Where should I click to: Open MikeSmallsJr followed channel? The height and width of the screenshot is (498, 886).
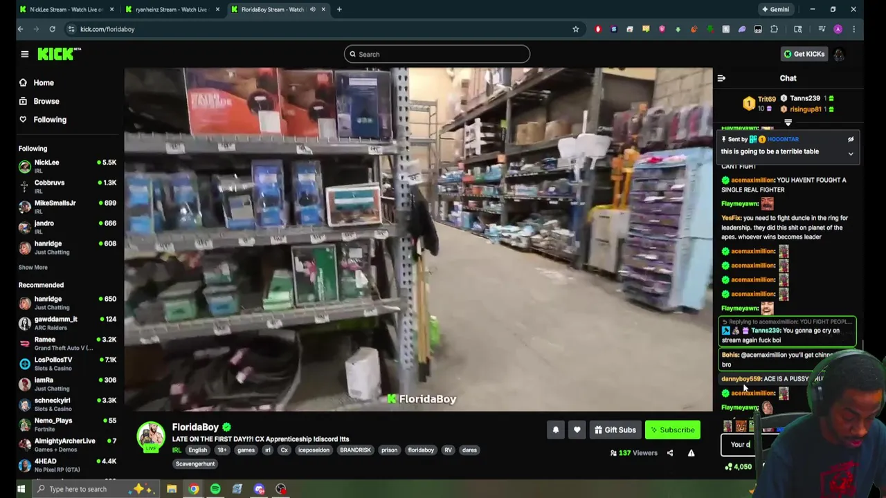tap(67, 206)
